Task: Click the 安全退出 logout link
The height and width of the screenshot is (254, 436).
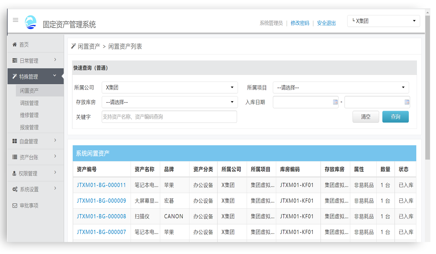Action: 326,23
